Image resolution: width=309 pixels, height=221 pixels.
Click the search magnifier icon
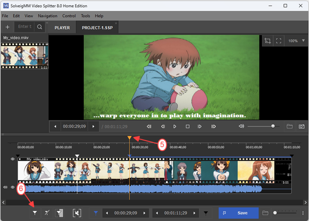(x=39, y=27)
